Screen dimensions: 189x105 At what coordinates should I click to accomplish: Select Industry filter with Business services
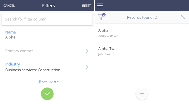click(47, 67)
